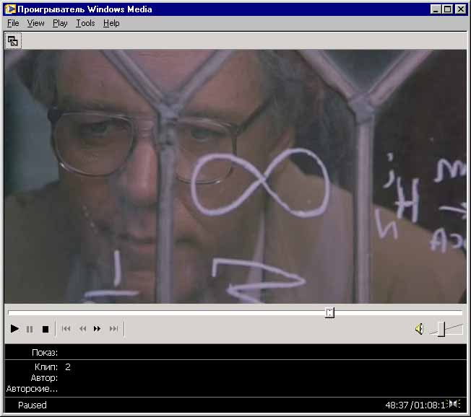Click the Pause button
This screenshot has height=417, width=471.
(30, 329)
